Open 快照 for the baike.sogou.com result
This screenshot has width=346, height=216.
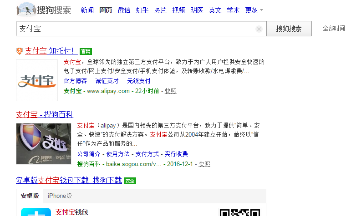click(204, 164)
